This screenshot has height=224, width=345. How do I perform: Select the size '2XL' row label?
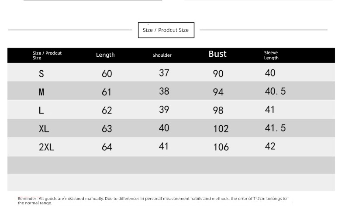point(46,147)
